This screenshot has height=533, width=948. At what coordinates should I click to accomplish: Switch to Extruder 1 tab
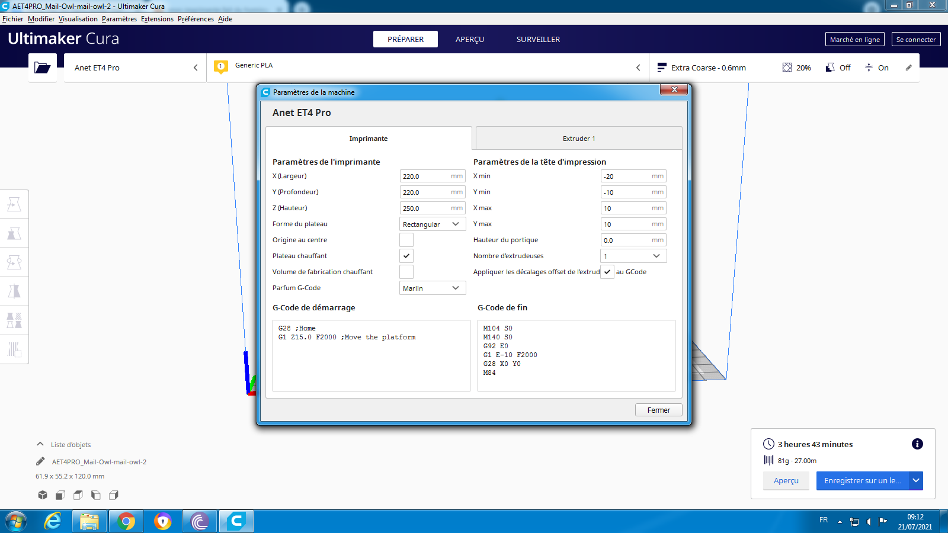coord(579,139)
